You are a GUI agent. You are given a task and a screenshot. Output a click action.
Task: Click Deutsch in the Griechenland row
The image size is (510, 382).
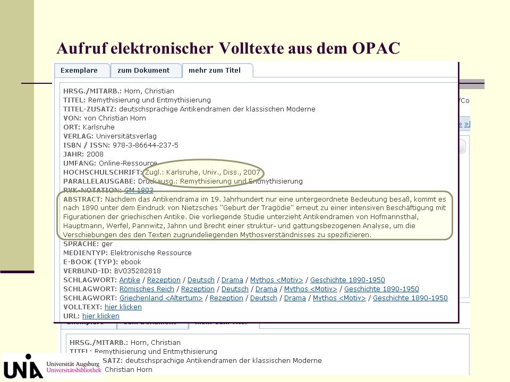click(263, 298)
